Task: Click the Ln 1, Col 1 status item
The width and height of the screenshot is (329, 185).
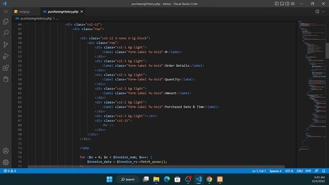Action: point(259,171)
